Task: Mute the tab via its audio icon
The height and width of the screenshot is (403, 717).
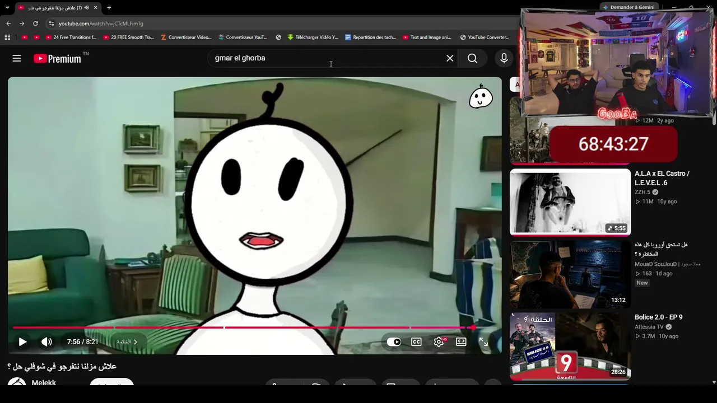Action: [x=86, y=8]
